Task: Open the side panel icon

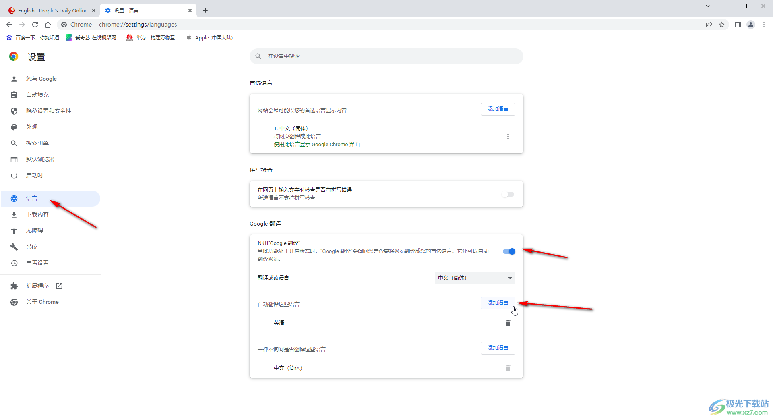Action: (x=738, y=25)
